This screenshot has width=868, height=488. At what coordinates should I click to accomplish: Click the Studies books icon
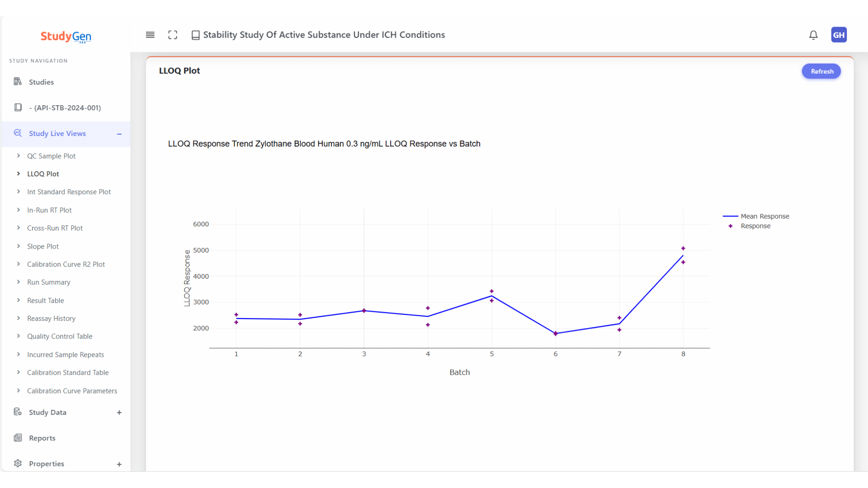pyautogui.click(x=18, y=82)
